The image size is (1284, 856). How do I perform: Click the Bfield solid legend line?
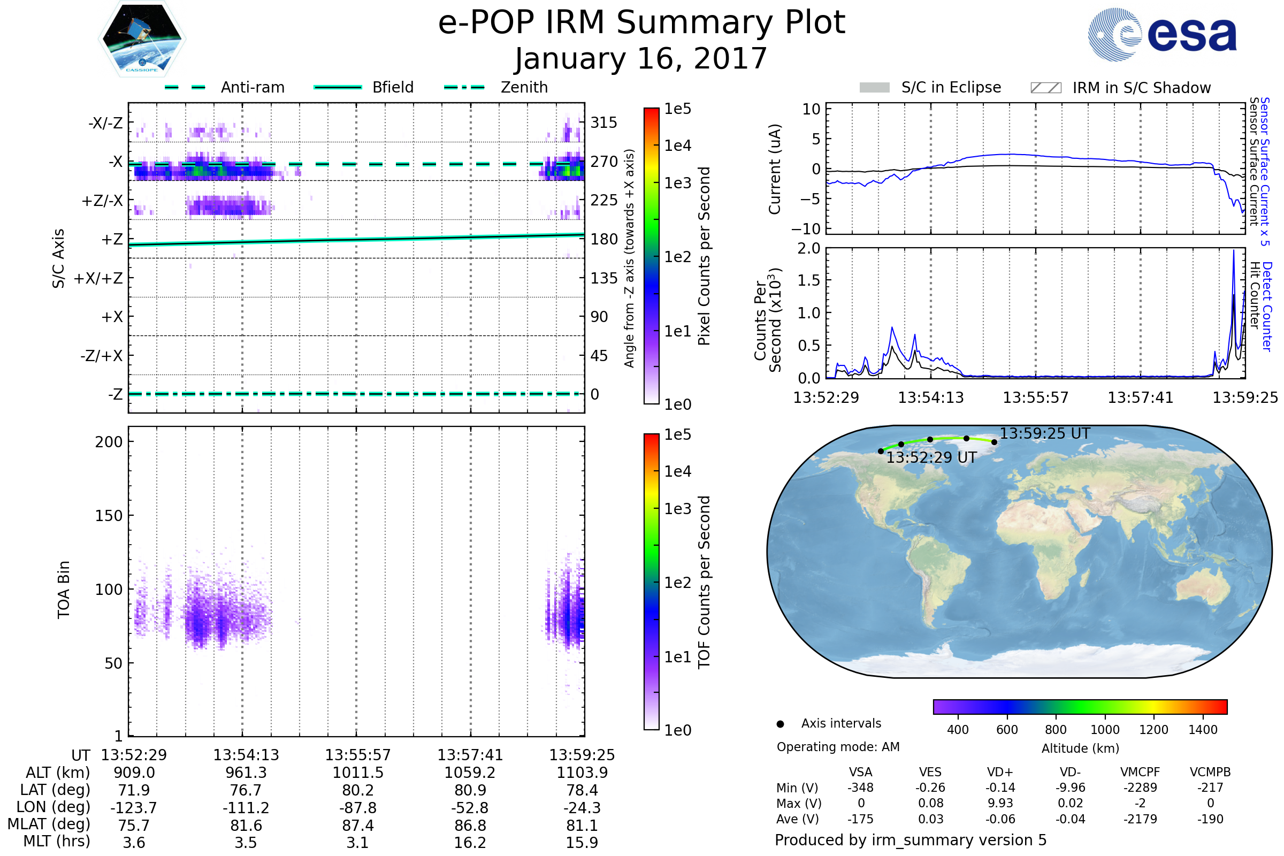tap(338, 87)
